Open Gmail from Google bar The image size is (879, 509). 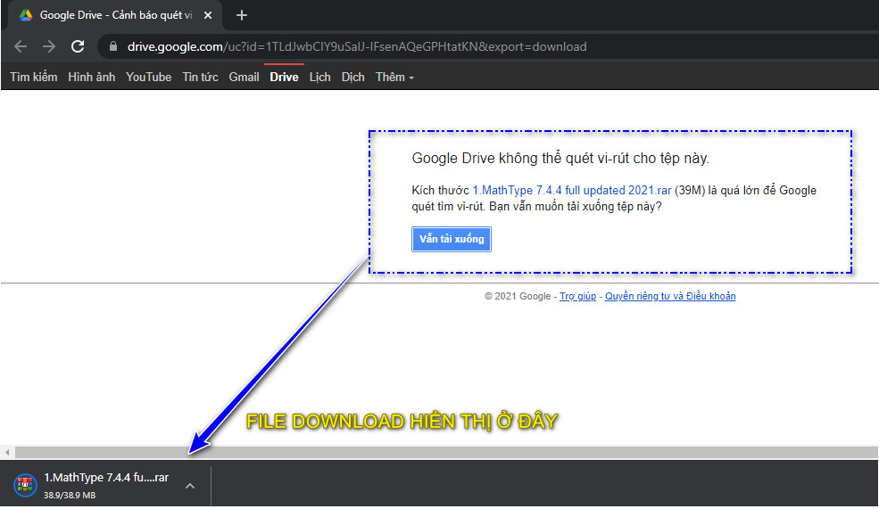[x=244, y=78]
